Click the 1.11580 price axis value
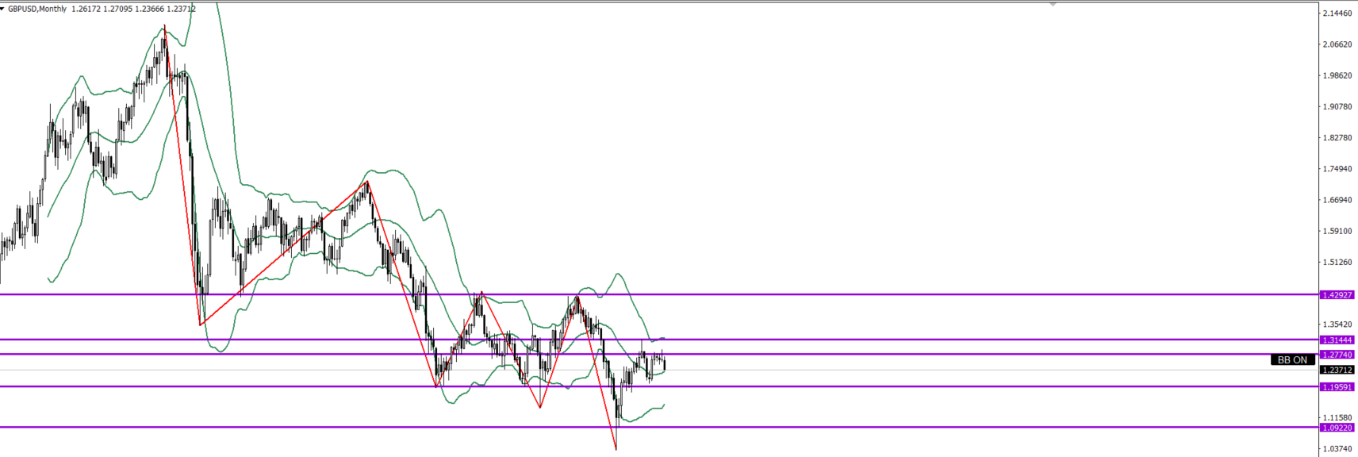The image size is (1358, 457). click(1337, 417)
